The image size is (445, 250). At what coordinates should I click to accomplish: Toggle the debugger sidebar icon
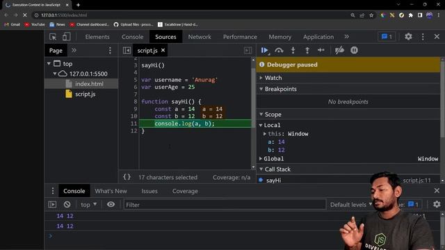point(248,51)
